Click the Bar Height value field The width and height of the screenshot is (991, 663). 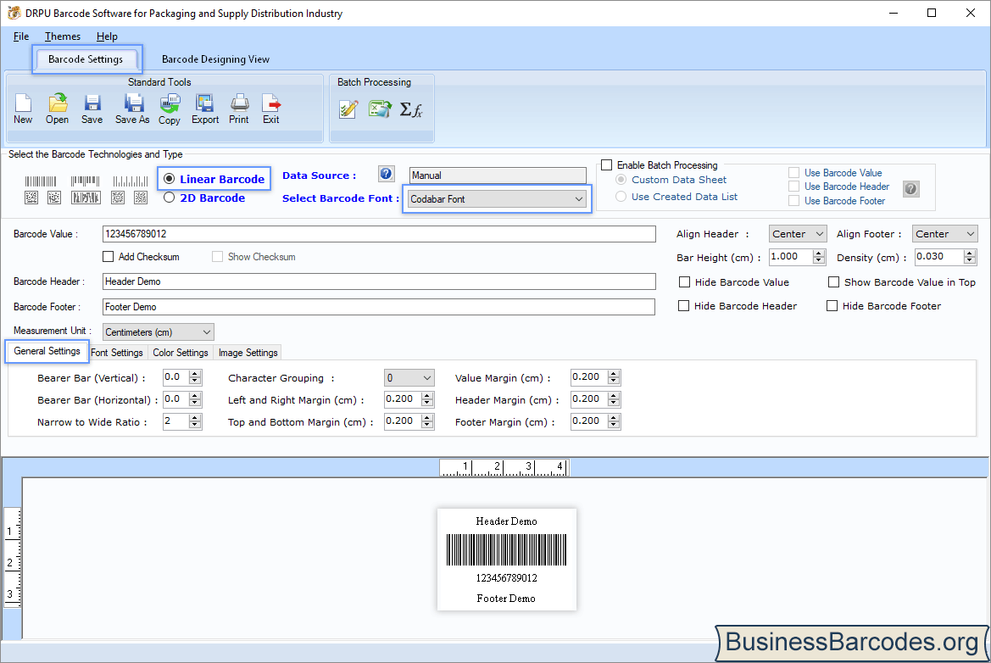pos(791,257)
